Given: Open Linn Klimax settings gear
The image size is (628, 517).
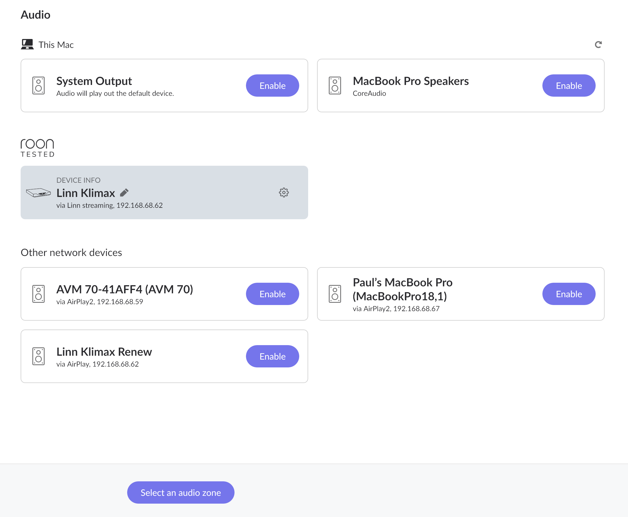Looking at the screenshot, I should click(x=283, y=192).
